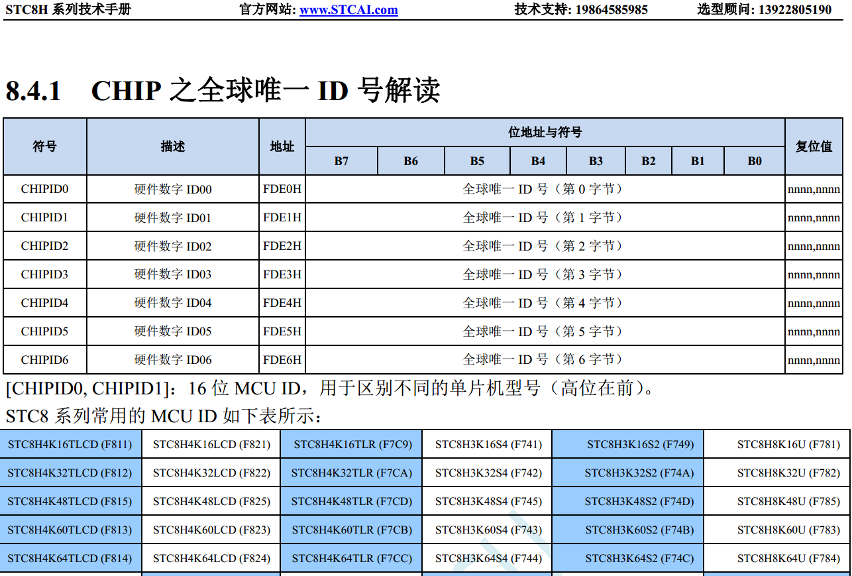852x576 pixels.
Task: Select the STC8H3K16S4 (F741) cell
Action: pyautogui.click(x=488, y=444)
